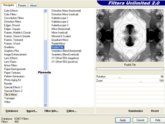The height and width of the screenshot is (124, 165).
Task: Choose Mirror (vertical) filter
Action: pos(60,33)
